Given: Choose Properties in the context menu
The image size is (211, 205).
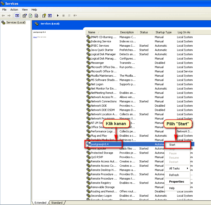Looking at the screenshot, I should tap(177, 182).
